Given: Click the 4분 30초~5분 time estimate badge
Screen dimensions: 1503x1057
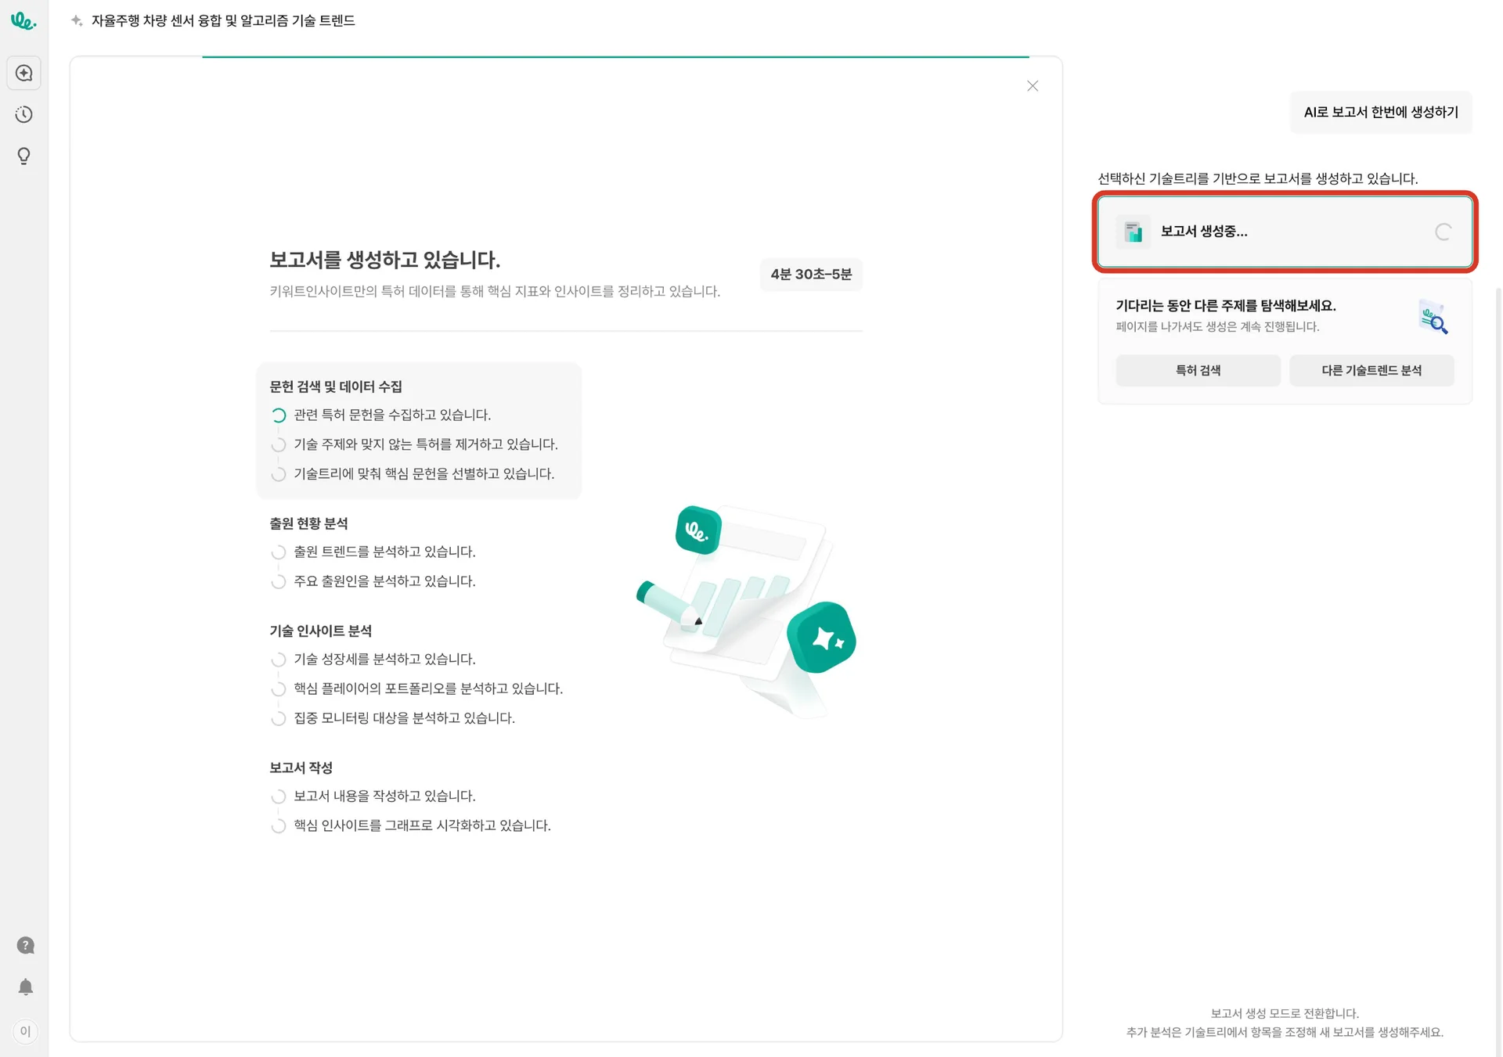Looking at the screenshot, I should pos(811,275).
